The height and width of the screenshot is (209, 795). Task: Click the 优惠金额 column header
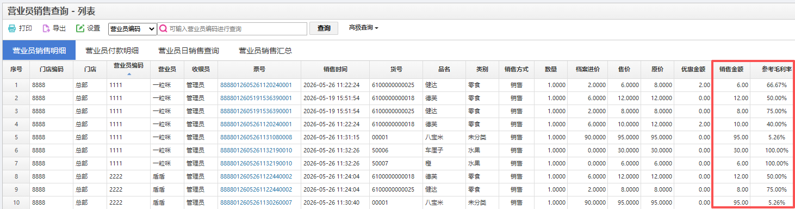click(693, 70)
